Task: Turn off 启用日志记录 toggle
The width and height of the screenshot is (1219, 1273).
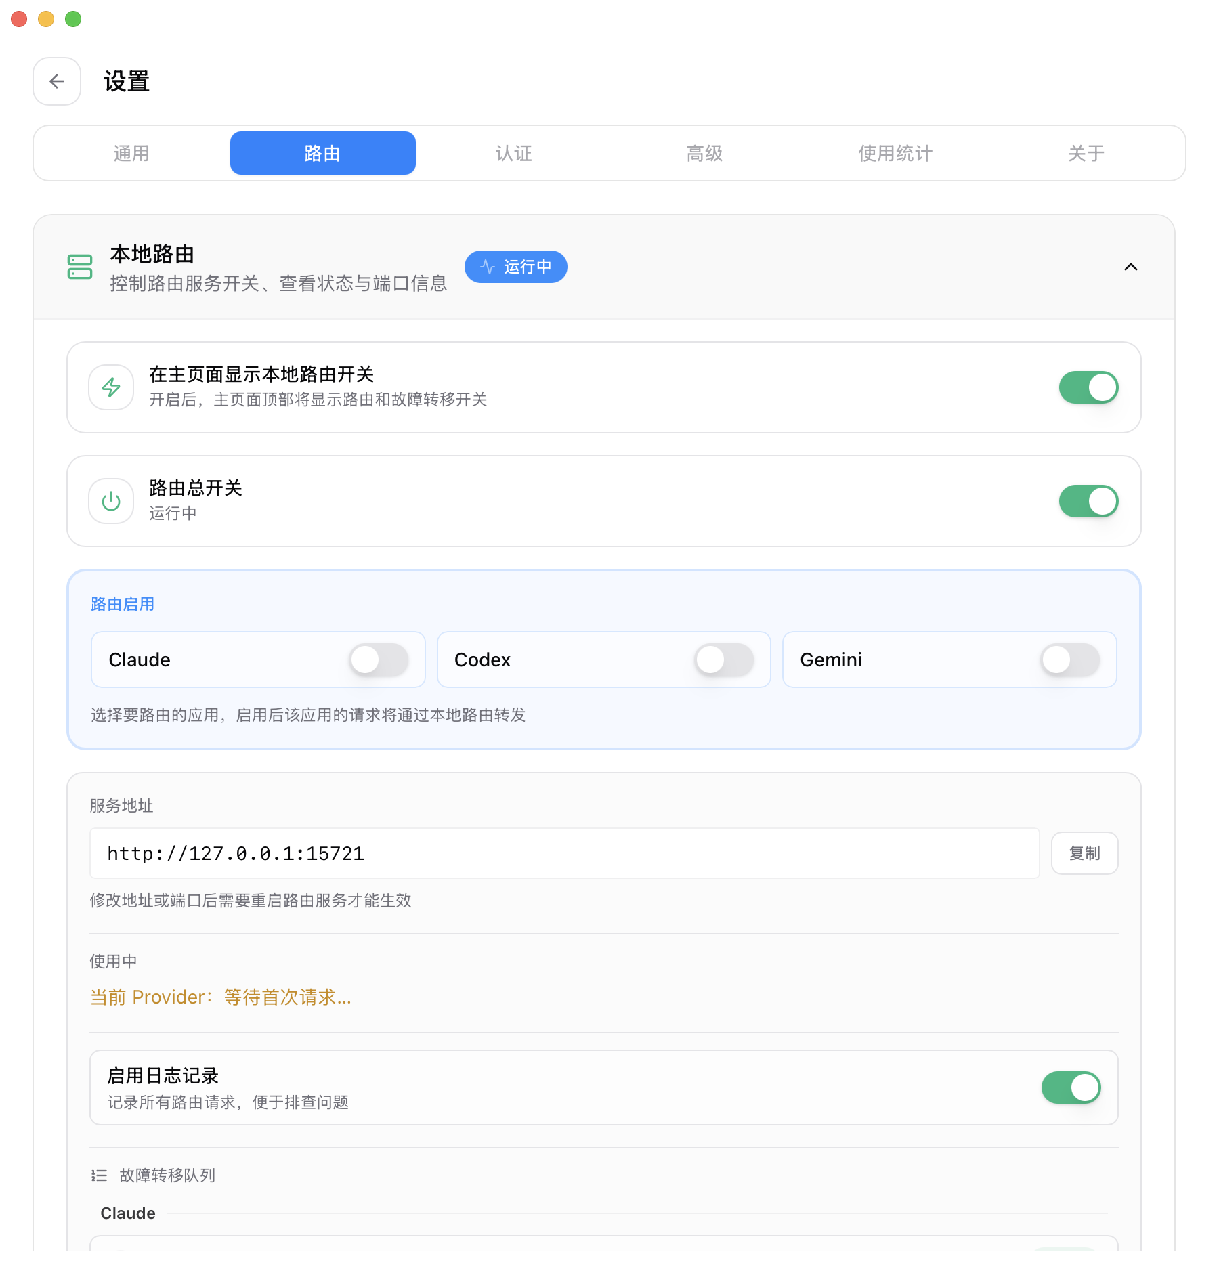Action: click(x=1071, y=1087)
